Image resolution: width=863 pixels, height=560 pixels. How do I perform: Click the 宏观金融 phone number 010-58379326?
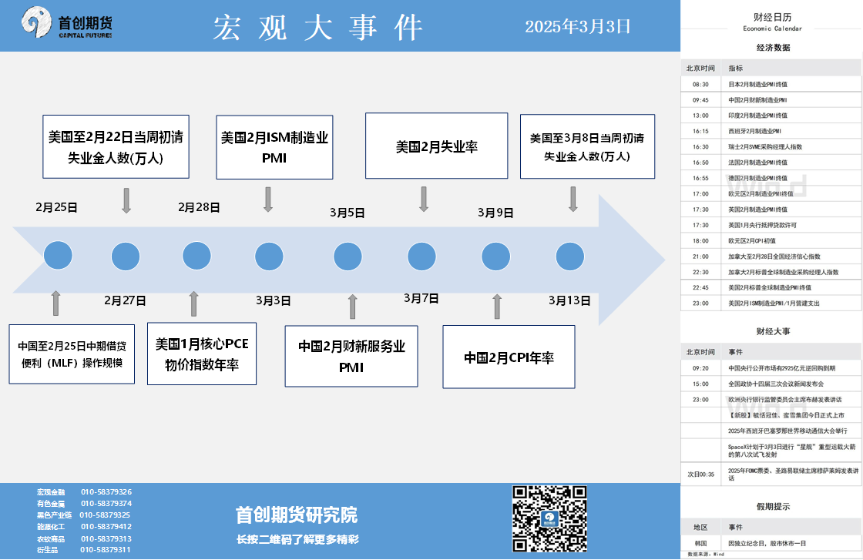(x=106, y=491)
